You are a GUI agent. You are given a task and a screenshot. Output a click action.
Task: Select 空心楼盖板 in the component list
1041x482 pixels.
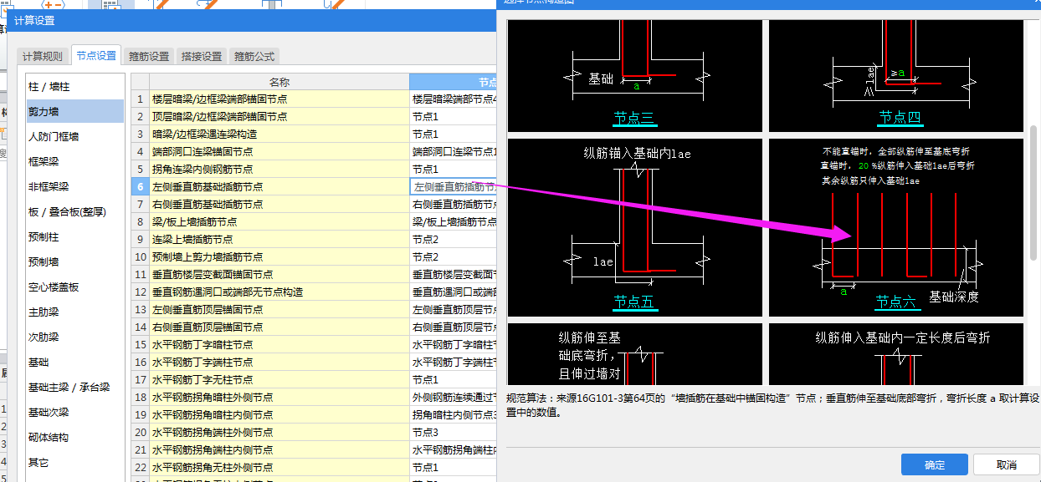[75, 287]
